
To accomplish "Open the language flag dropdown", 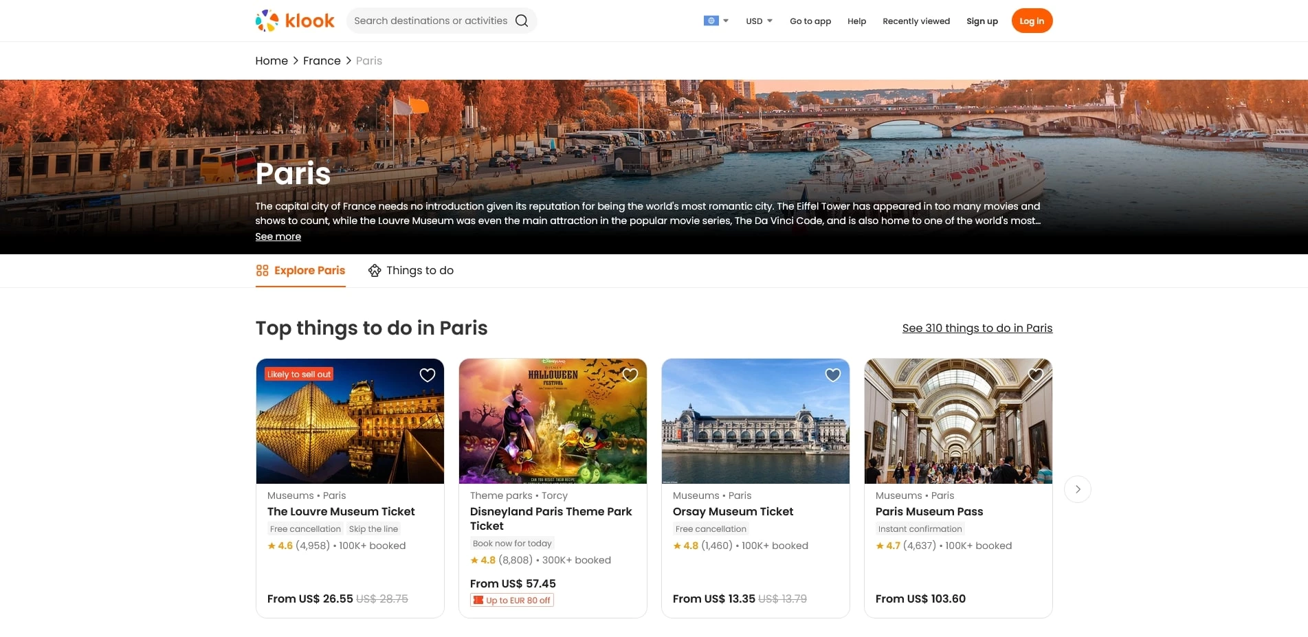I will click(x=716, y=21).
